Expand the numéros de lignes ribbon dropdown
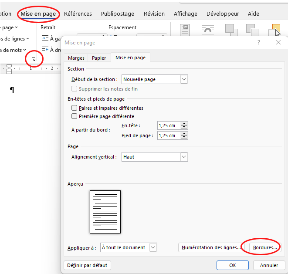The width and height of the screenshot is (288, 274). 27,39
